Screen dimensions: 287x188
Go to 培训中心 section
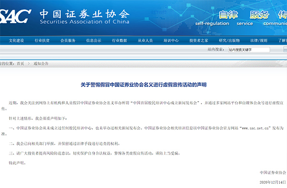click(171, 41)
